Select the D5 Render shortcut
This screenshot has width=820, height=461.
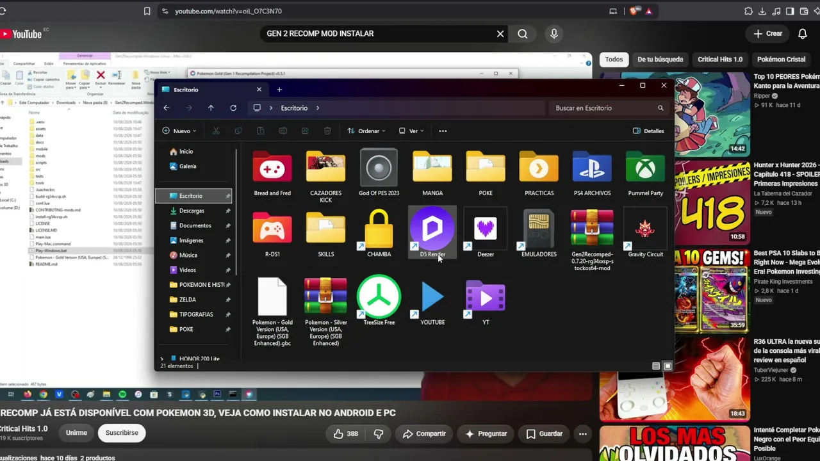[432, 233]
